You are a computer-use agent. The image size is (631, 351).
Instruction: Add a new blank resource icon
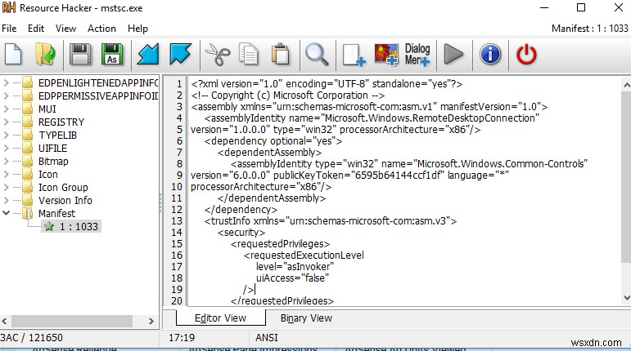tap(354, 55)
